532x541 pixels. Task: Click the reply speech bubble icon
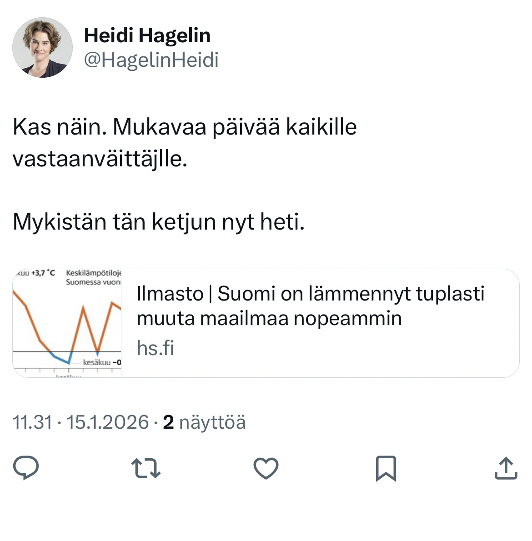coord(26,468)
